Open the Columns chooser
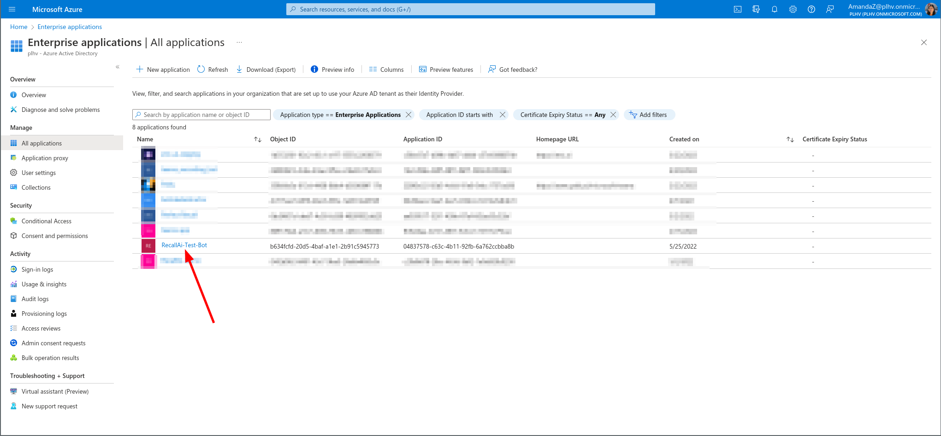The height and width of the screenshot is (436, 941). point(386,70)
